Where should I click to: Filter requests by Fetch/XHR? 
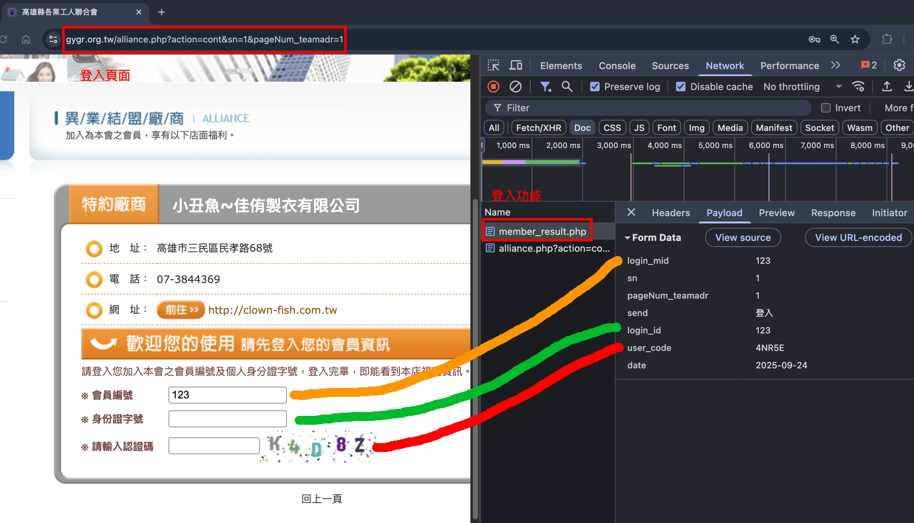pos(538,128)
